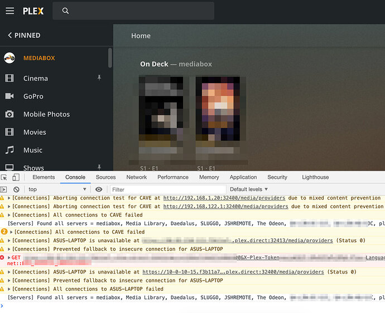Open the GoPro library
The image size is (385, 313).
[33, 96]
